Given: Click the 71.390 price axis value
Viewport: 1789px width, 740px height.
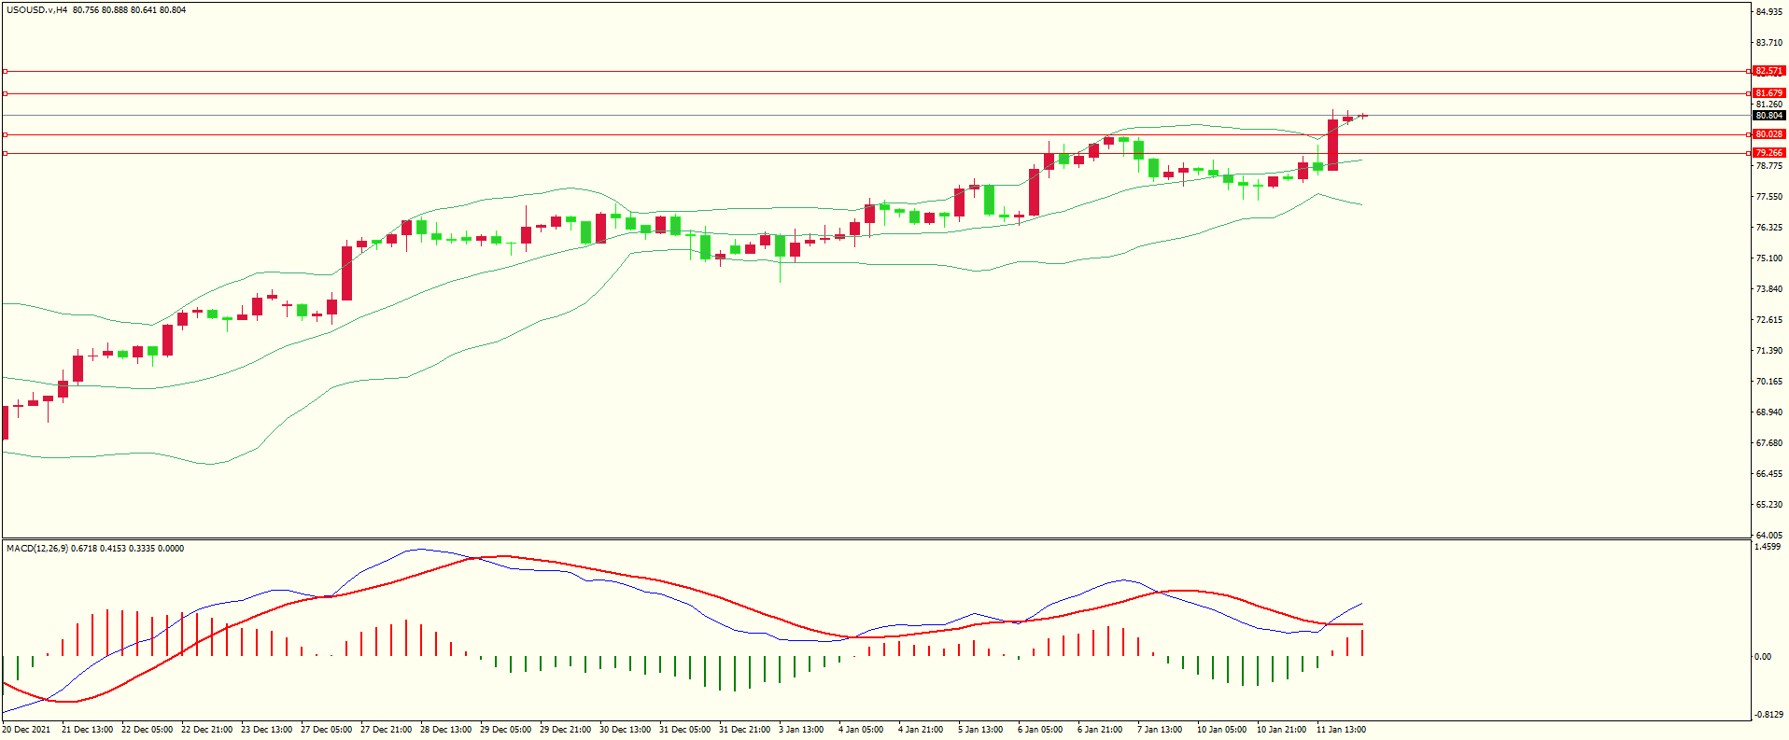Looking at the screenshot, I should click(1769, 351).
